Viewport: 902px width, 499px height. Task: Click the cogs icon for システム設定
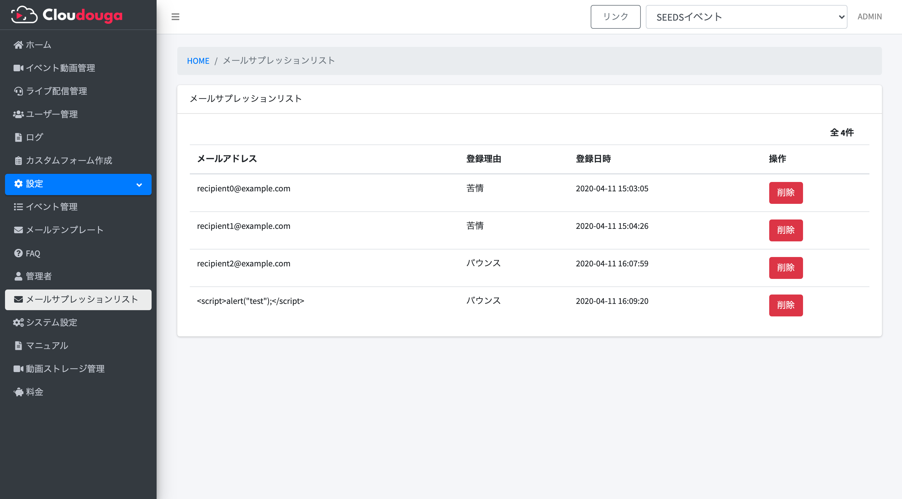(x=18, y=322)
